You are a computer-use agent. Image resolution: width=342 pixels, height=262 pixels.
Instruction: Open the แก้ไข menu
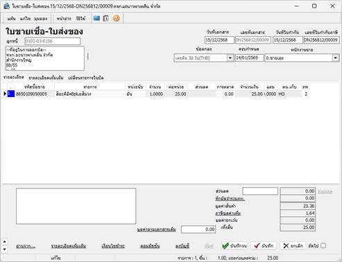pos(25,19)
